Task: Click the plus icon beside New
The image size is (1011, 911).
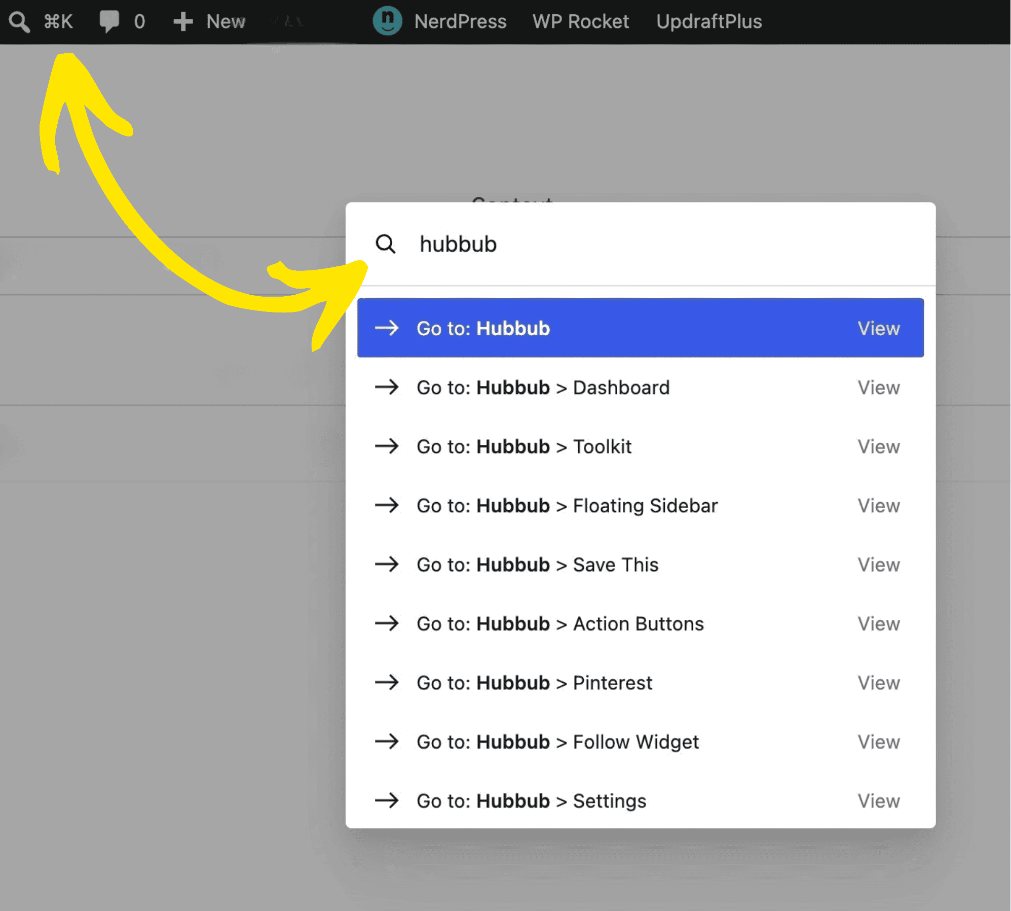Action: 183,22
